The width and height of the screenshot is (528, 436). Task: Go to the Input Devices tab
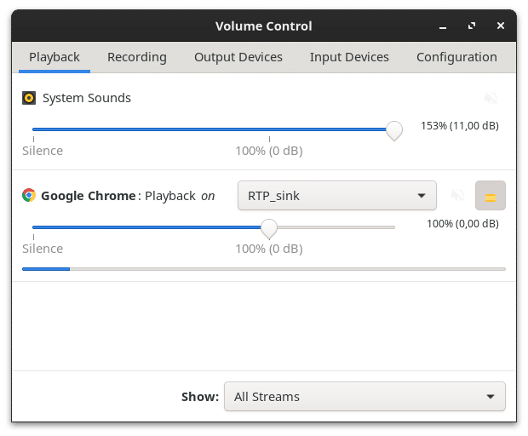349,57
